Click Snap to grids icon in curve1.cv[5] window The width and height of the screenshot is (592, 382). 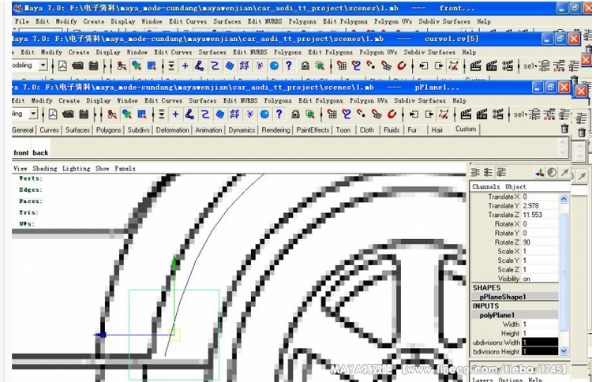pos(342,66)
